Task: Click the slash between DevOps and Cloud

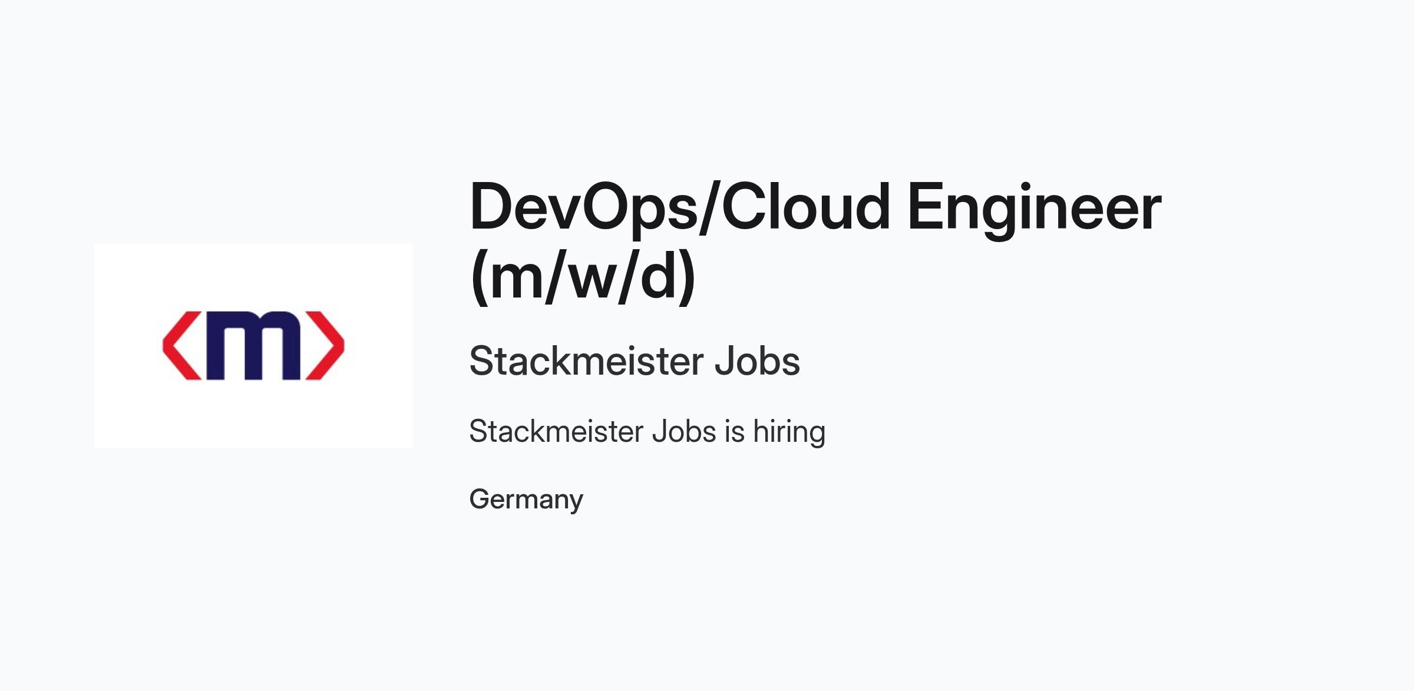Action: 710,206
